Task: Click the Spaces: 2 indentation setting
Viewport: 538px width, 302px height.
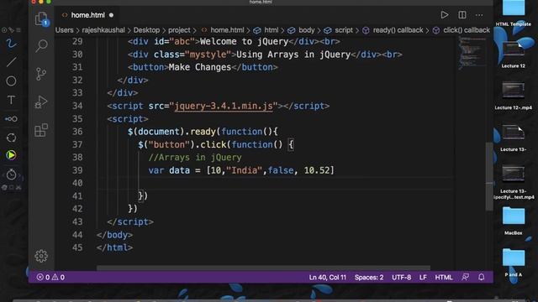Action: (369, 278)
